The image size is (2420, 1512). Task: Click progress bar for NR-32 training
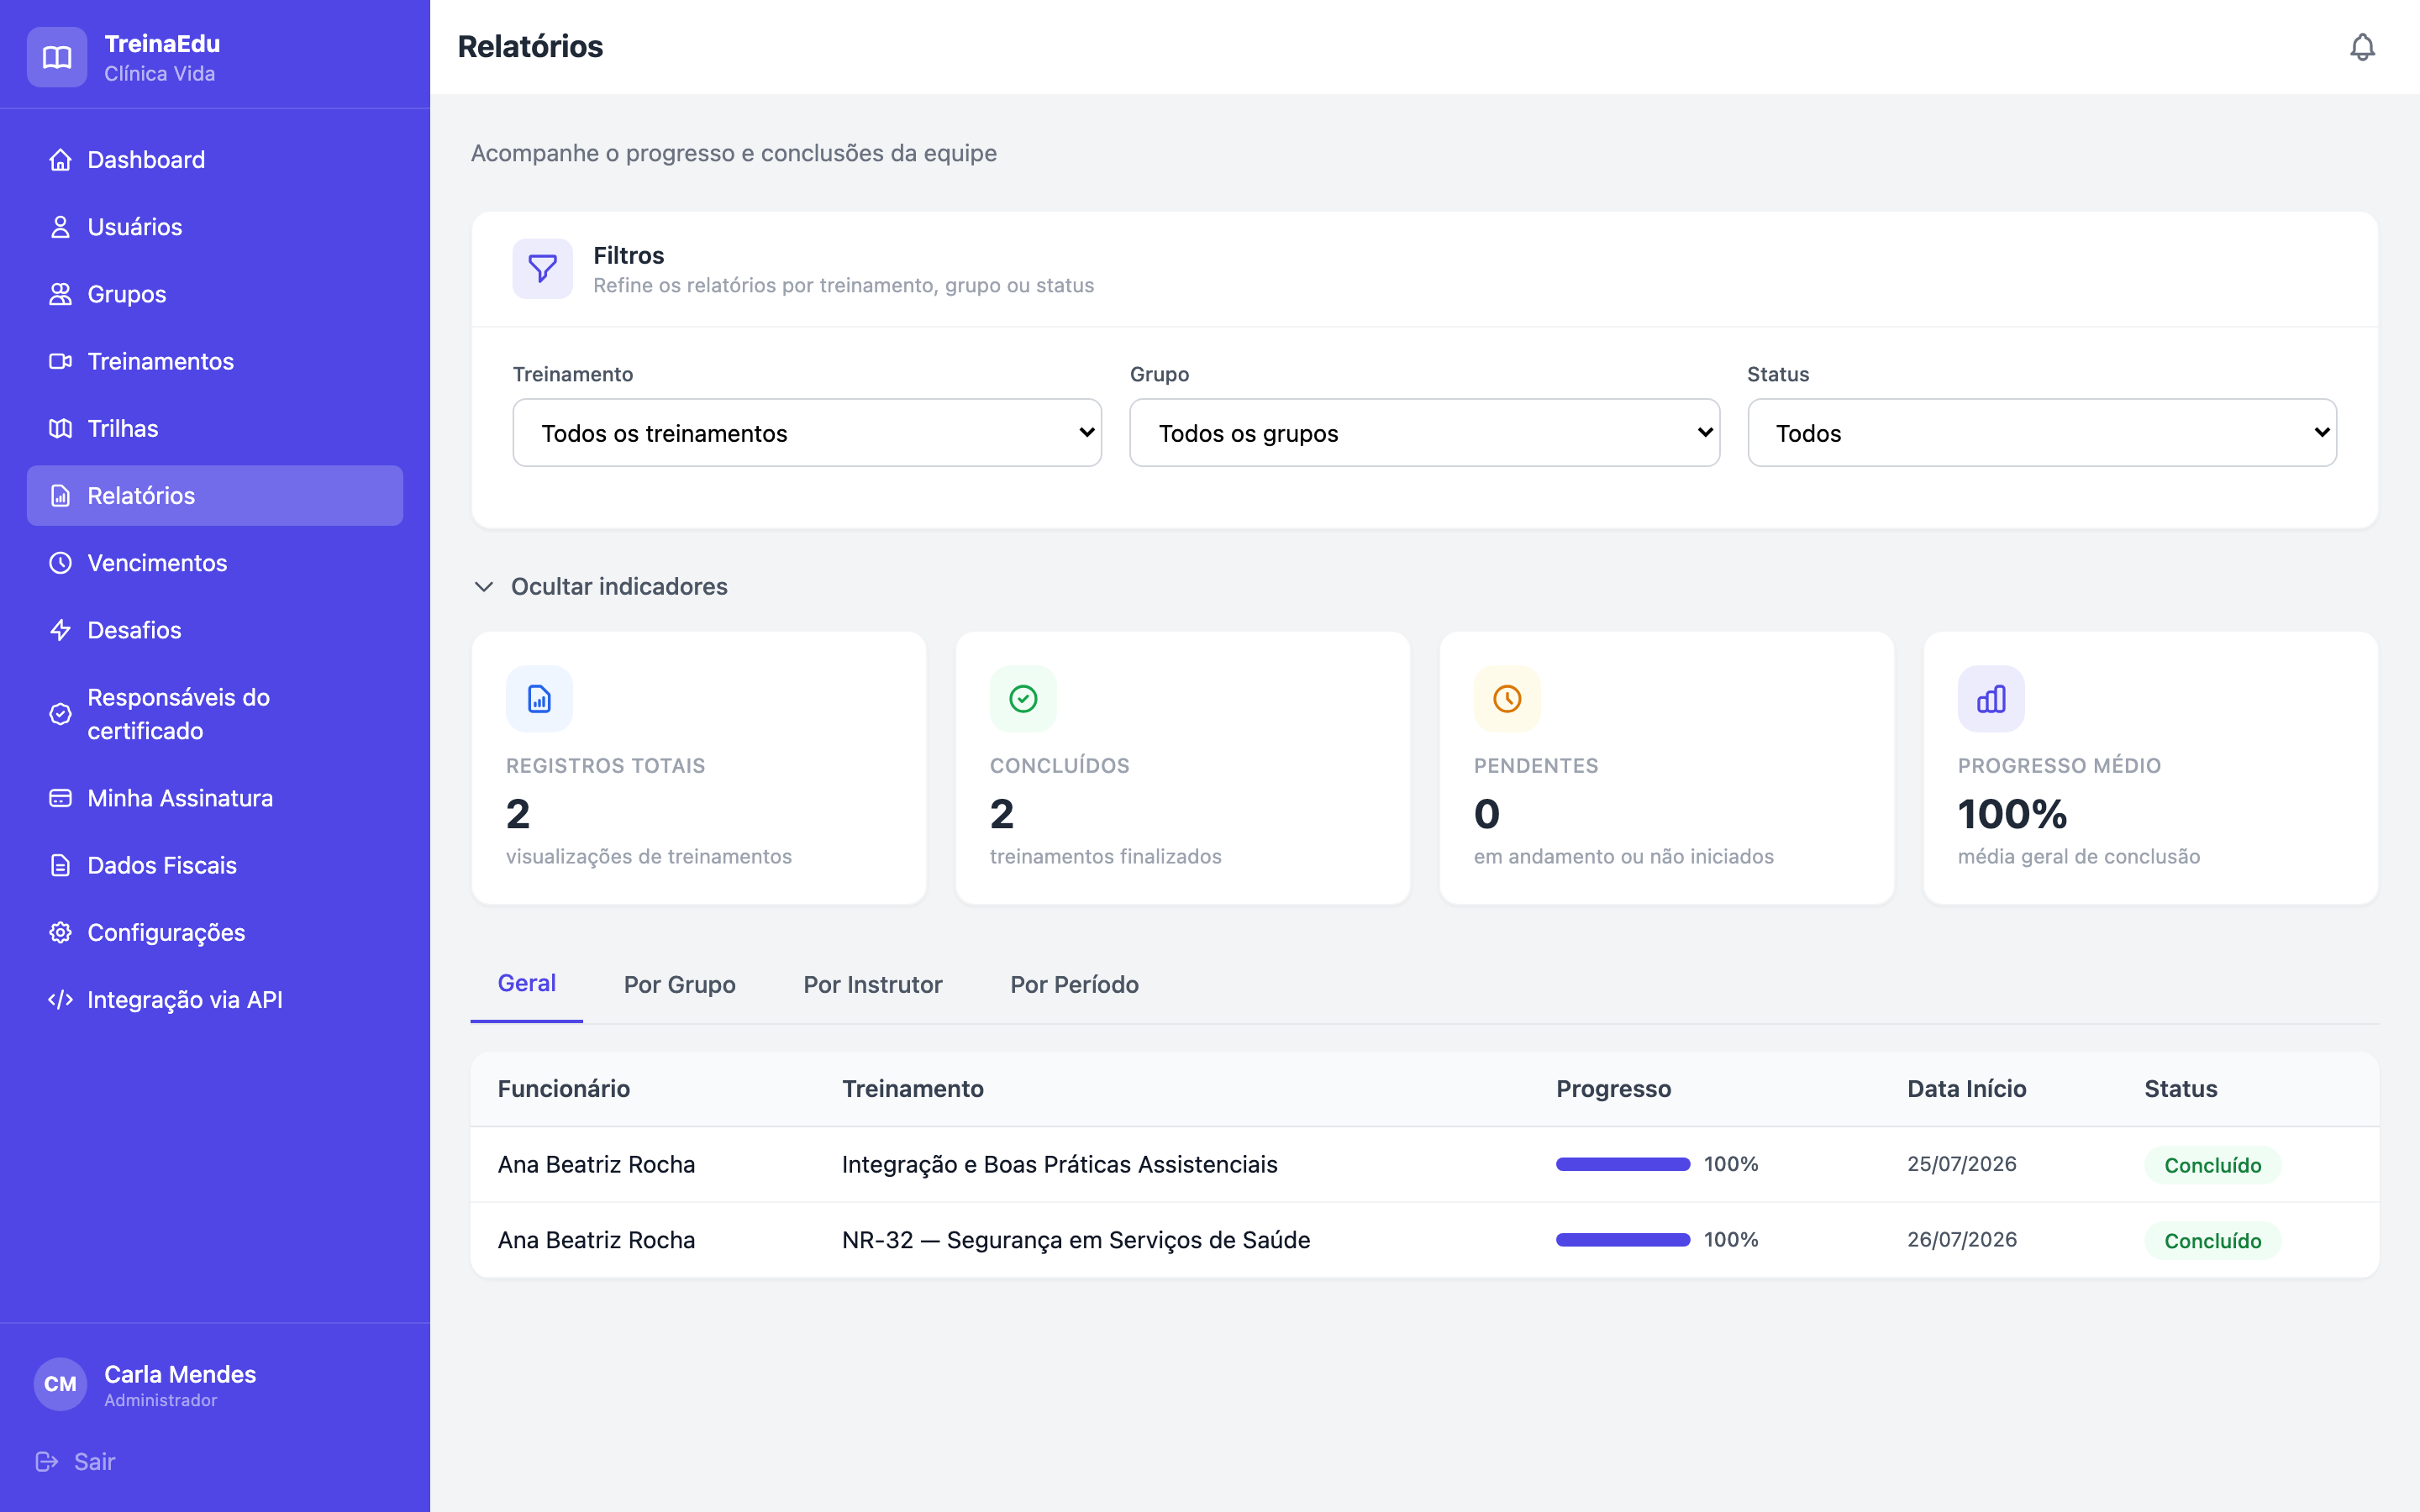coord(1622,1240)
